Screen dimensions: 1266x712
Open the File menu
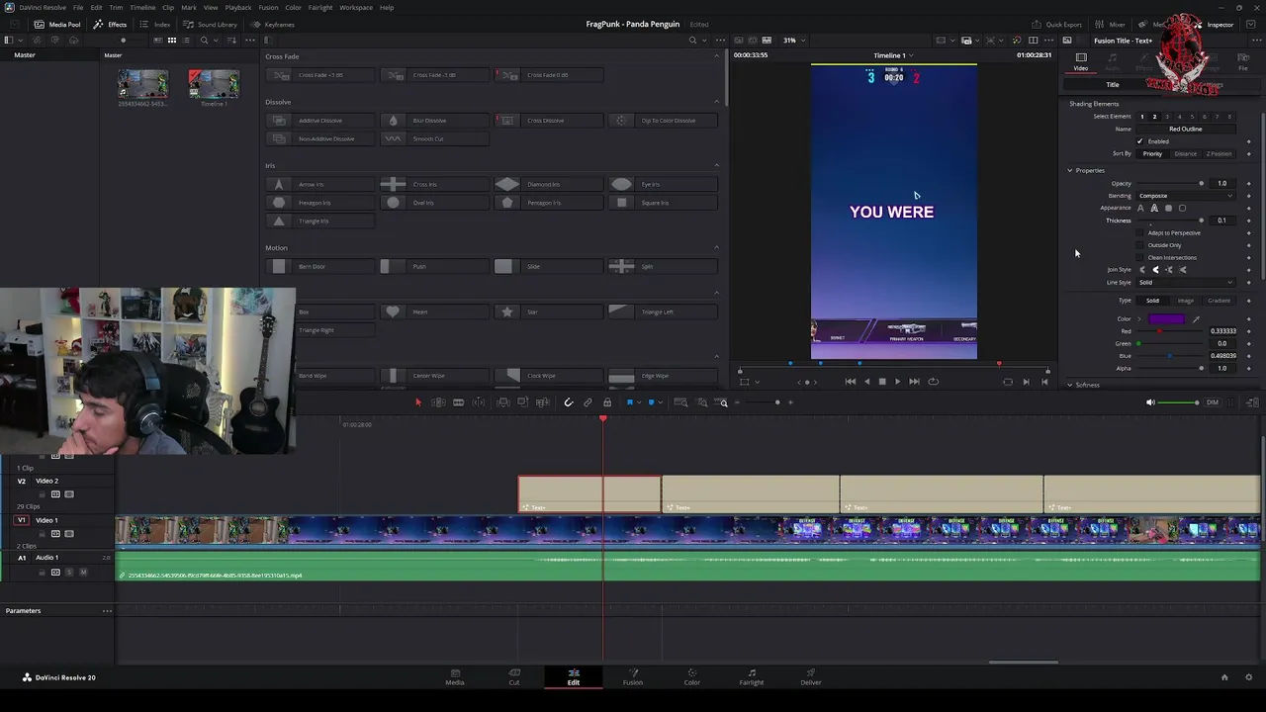coord(77,7)
